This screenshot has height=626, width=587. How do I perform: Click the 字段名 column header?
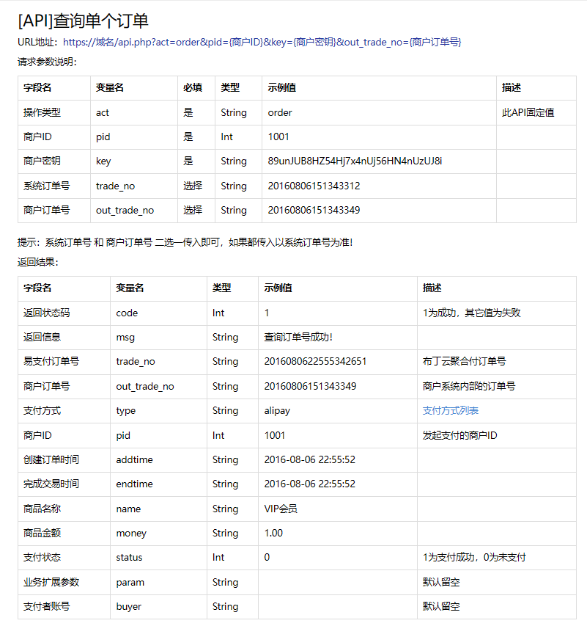pos(37,87)
